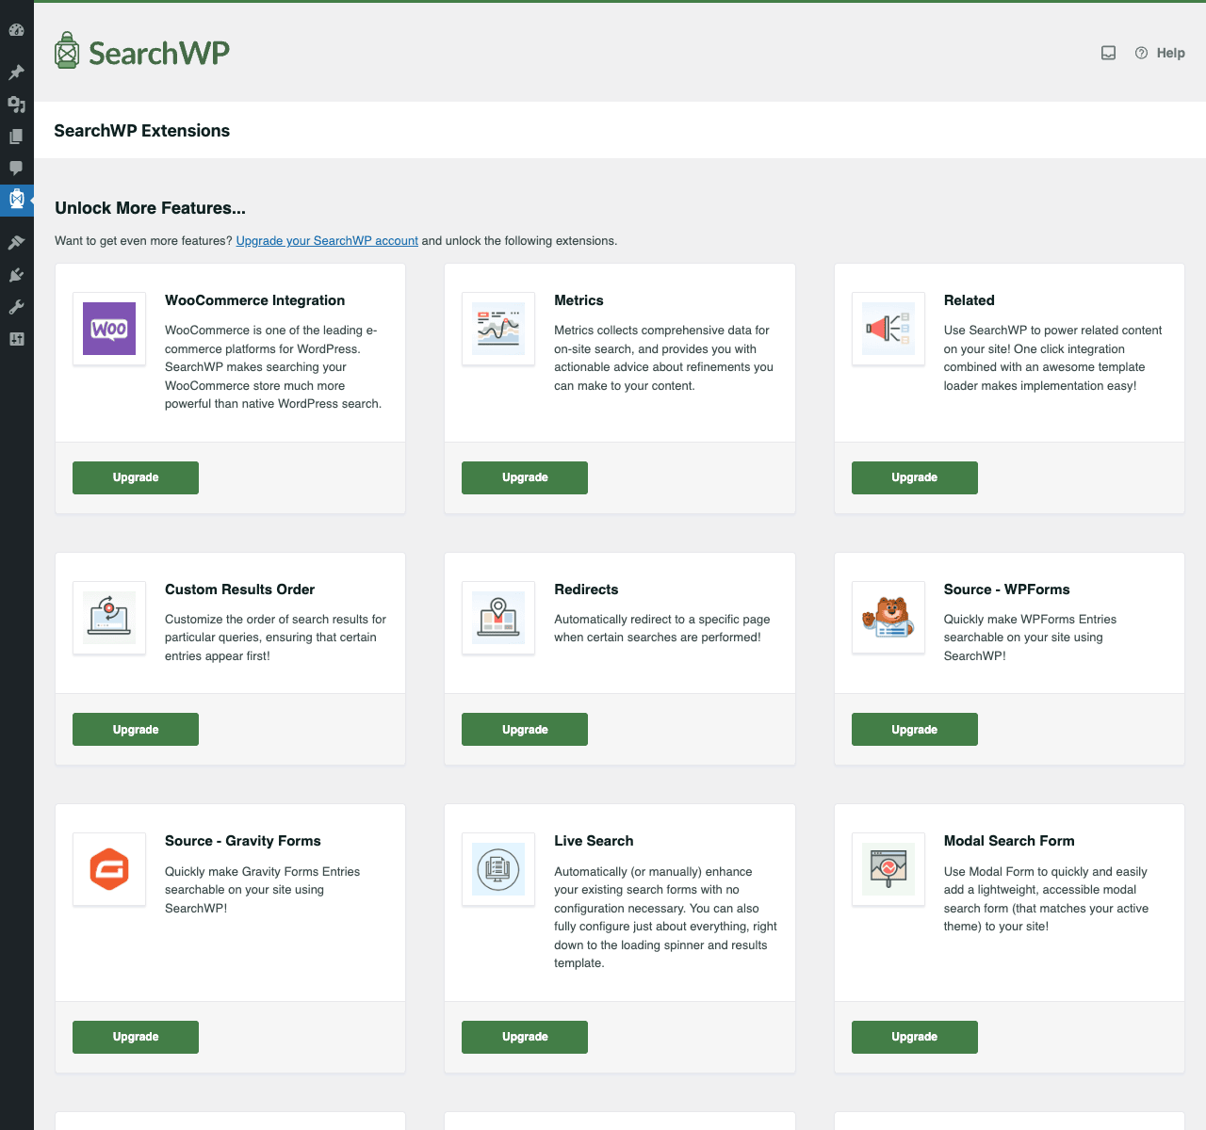Upgrade for Modal Search Form extension

915,1037
